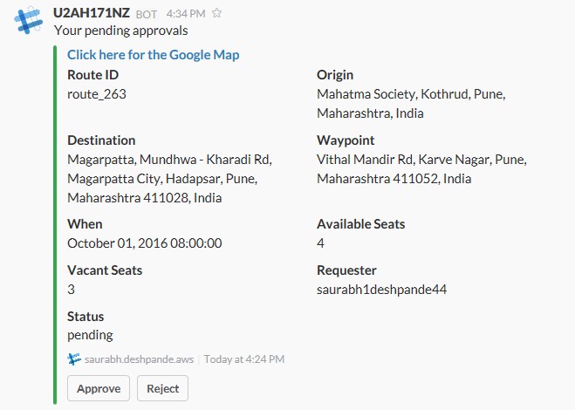Screen dimensions: 575x410
Task: Click the route_263 Route ID value
Action: tap(97, 94)
